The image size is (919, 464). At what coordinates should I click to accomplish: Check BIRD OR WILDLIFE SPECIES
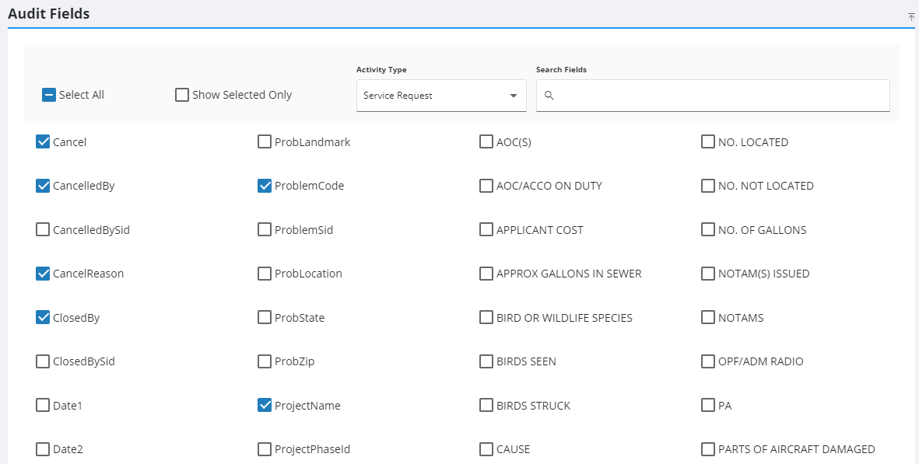click(x=486, y=318)
